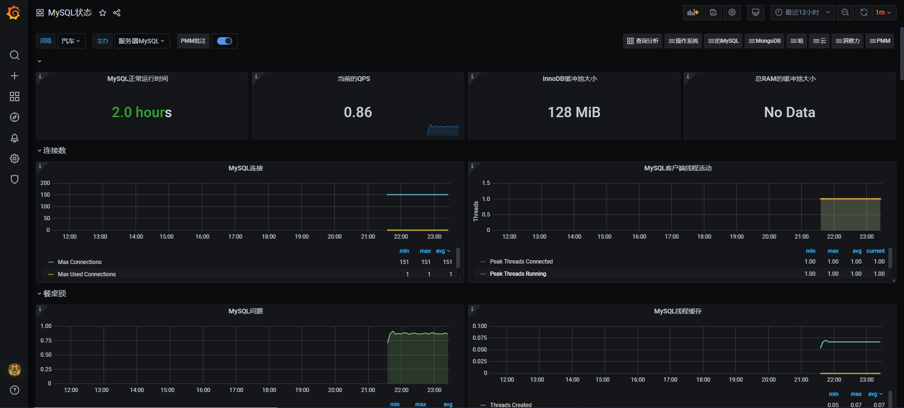Collapse the 连接数 row
The image size is (904, 408).
52,151
